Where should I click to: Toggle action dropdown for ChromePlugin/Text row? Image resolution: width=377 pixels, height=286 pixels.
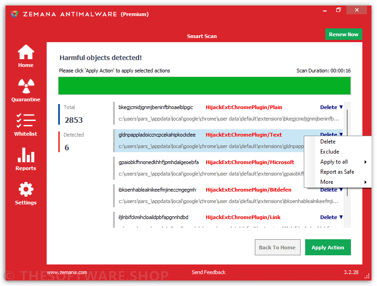point(332,134)
